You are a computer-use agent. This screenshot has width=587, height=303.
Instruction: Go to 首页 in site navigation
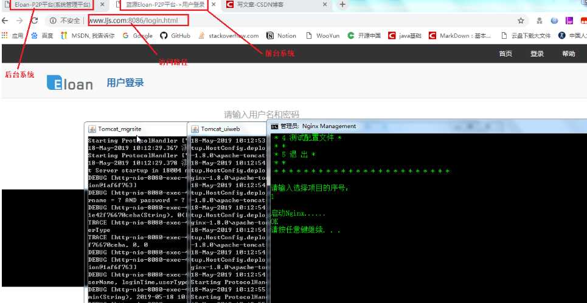(x=505, y=54)
